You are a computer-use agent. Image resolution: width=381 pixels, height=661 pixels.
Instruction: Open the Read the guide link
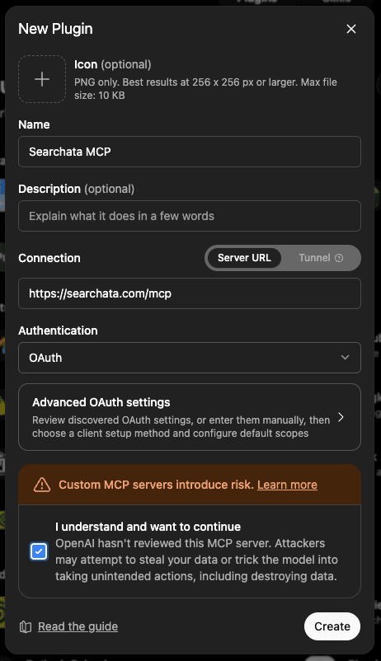coord(78,627)
